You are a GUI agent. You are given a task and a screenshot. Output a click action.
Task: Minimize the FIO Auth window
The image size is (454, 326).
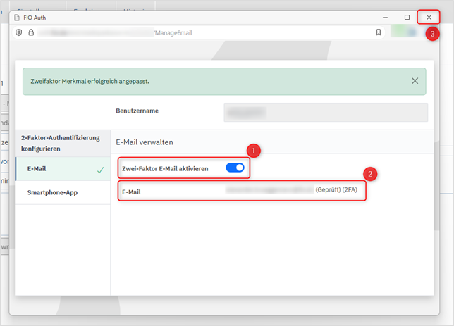coord(384,17)
